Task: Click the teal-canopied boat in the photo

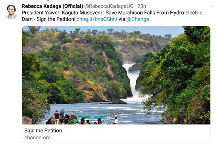Action: point(95,118)
